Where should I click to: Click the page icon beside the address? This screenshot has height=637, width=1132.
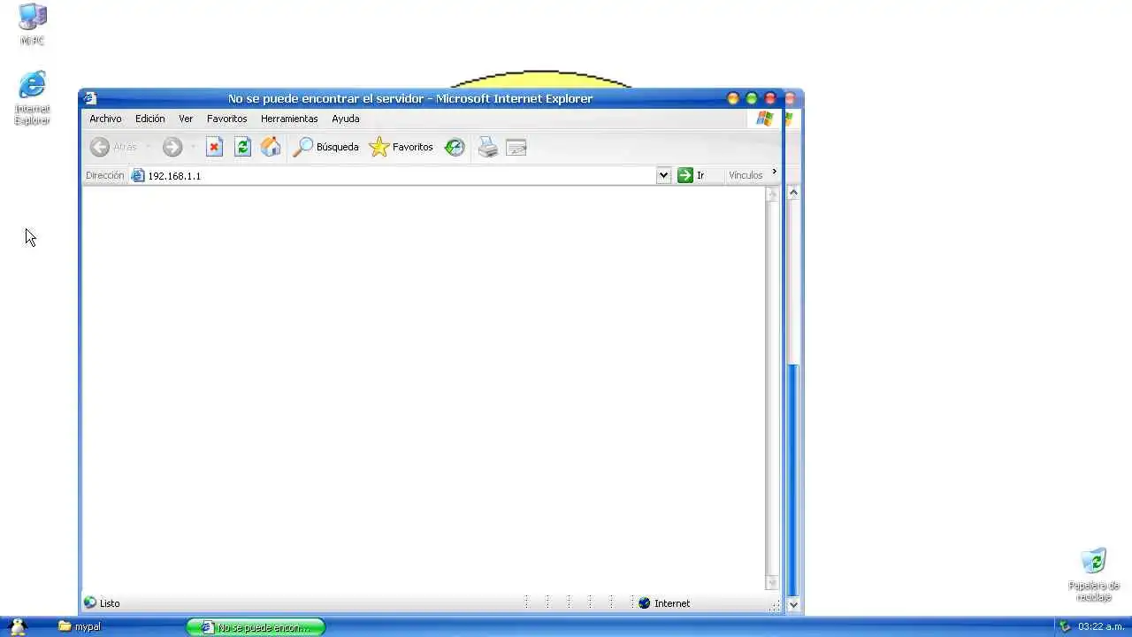click(x=138, y=175)
